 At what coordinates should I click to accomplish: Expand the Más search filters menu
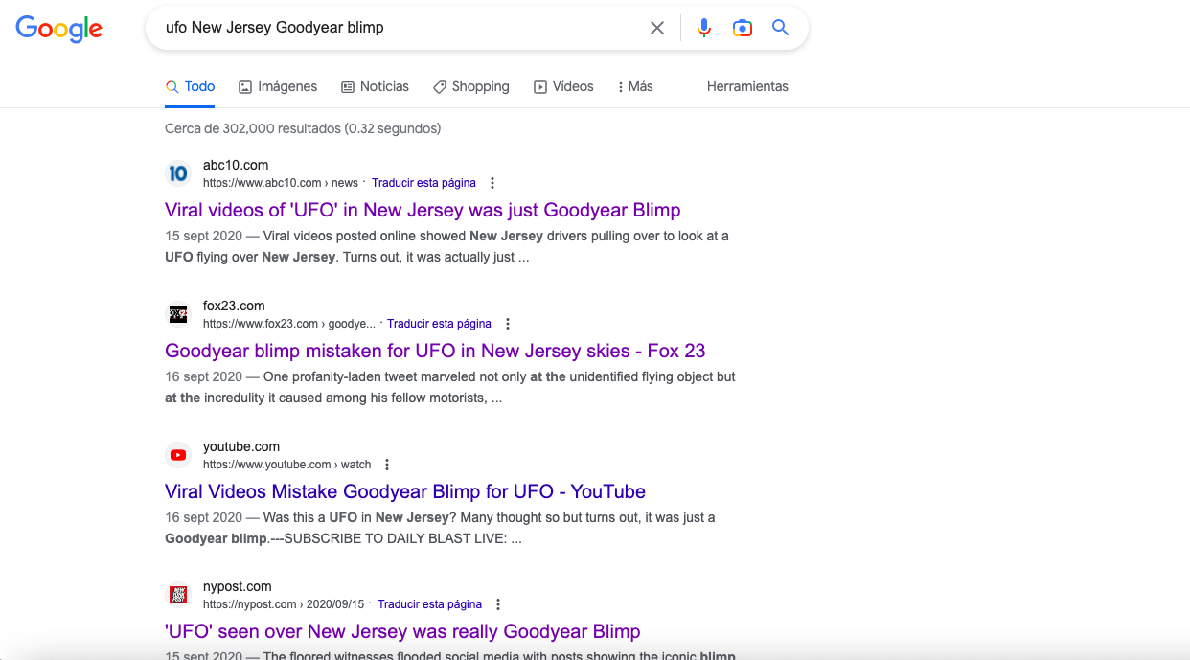pos(635,86)
